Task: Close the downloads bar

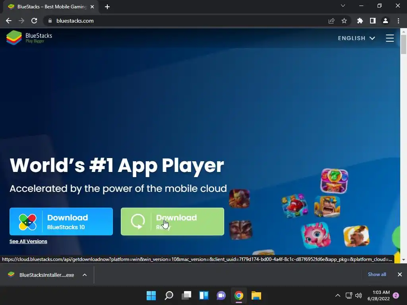Action: 400,274
